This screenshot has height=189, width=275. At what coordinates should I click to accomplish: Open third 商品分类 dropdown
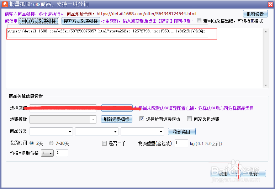pos(142,132)
